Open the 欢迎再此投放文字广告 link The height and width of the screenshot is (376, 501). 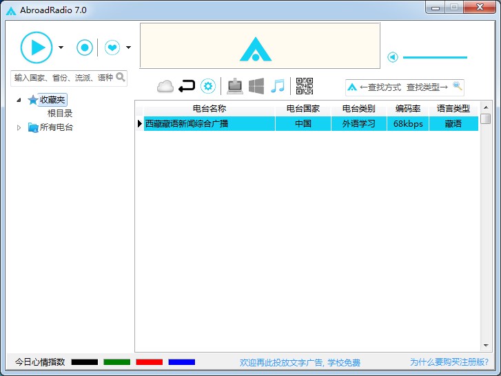[300, 363]
